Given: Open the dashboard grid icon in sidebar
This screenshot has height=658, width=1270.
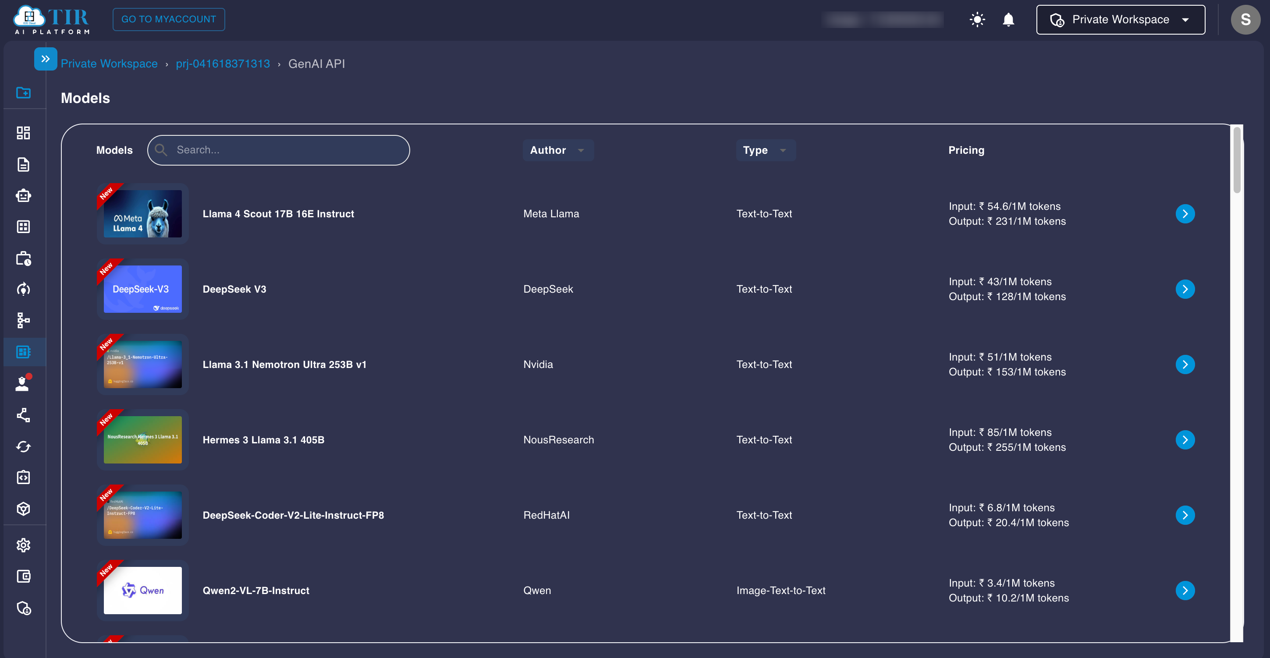Looking at the screenshot, I should 23,133.
